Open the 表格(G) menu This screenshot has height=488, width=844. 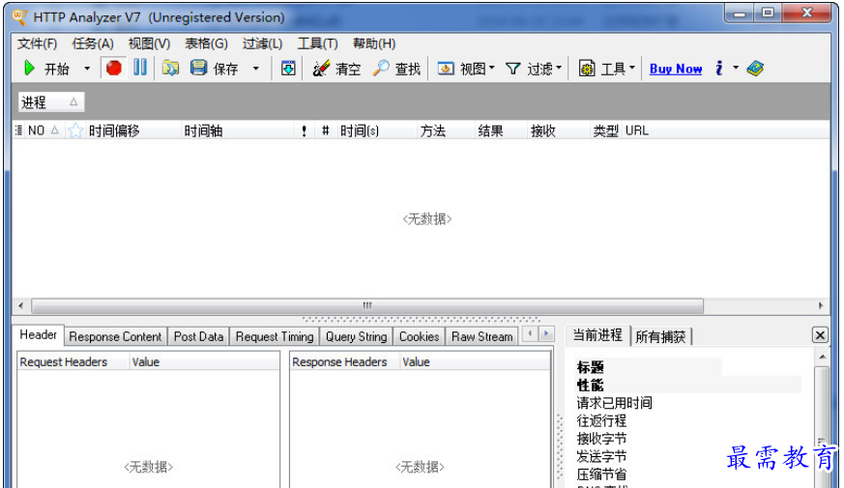pyautogui.click(x=206, y=43)
